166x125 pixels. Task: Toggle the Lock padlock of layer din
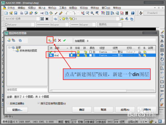point(85,55)
